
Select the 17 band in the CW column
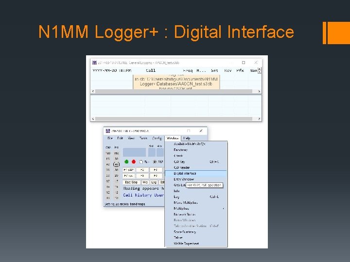(x=108, y=181)
